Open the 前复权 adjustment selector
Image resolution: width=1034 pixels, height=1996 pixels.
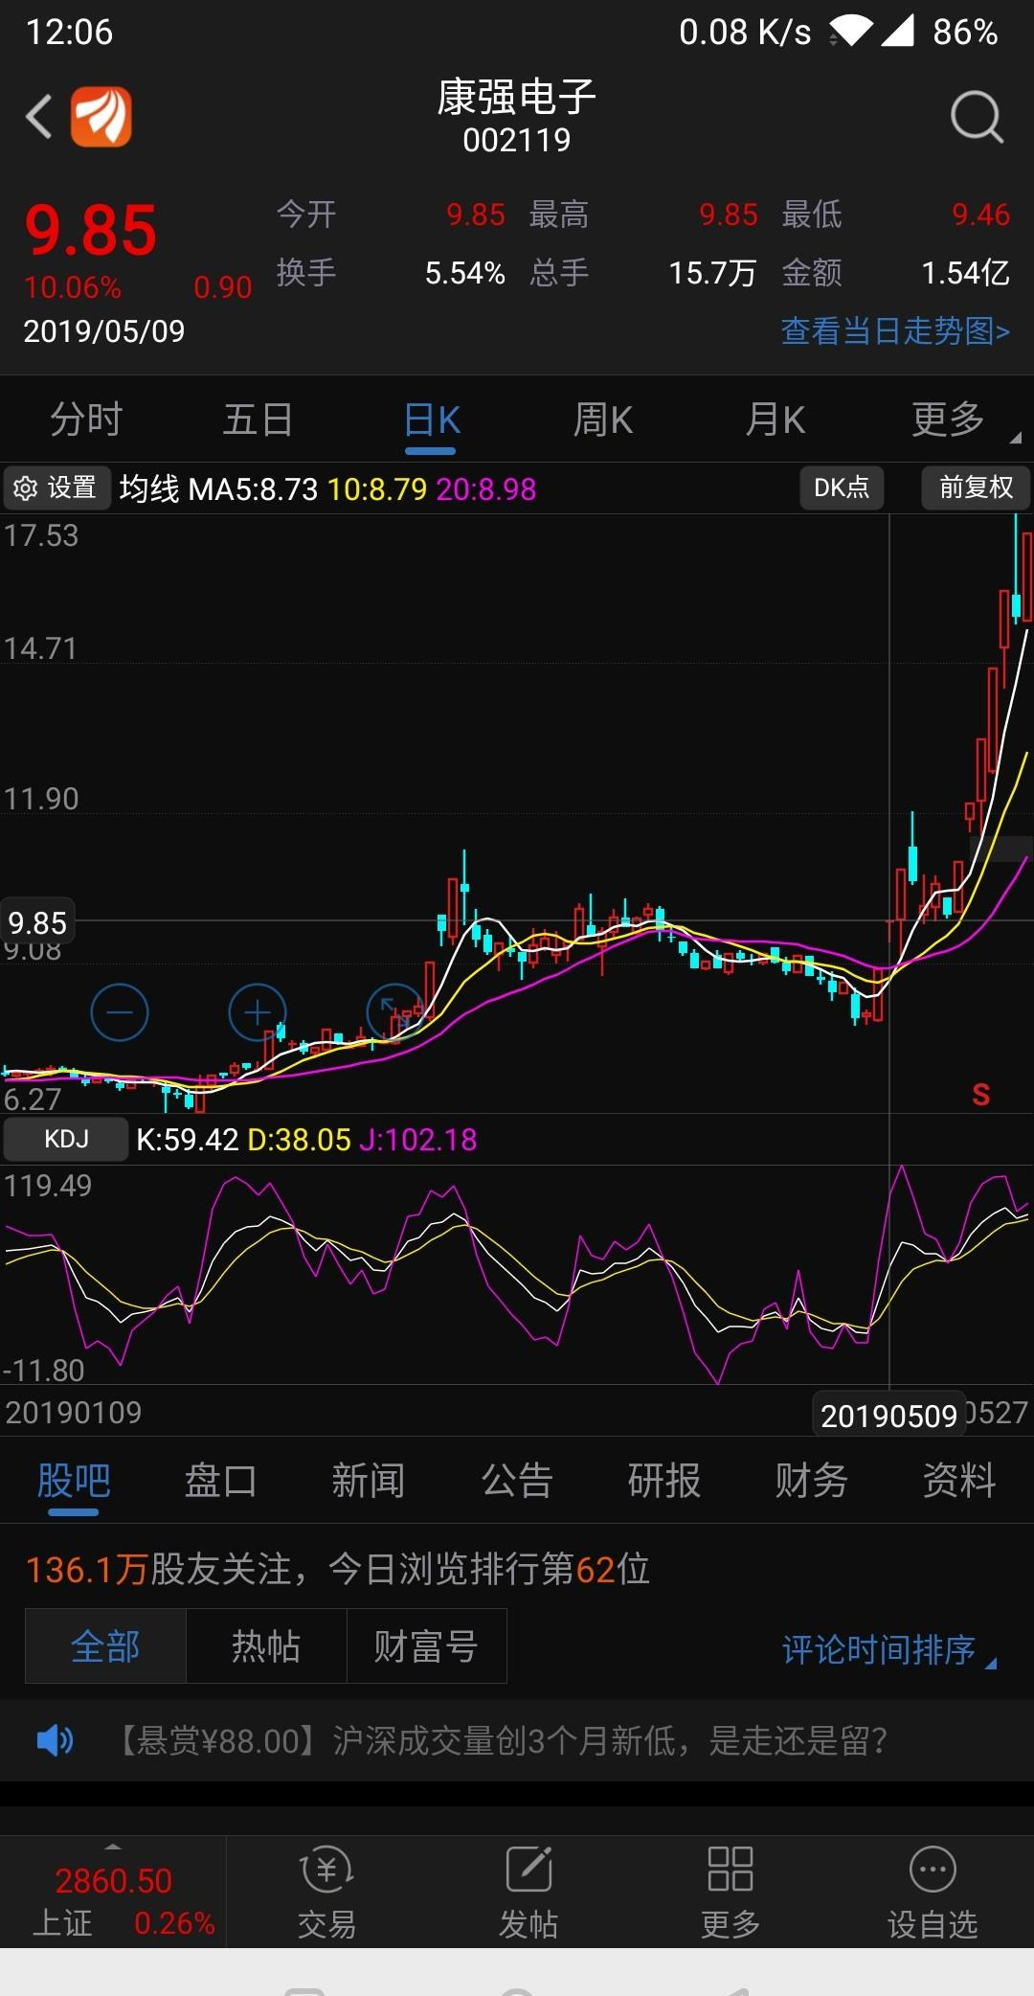(976, 488)
